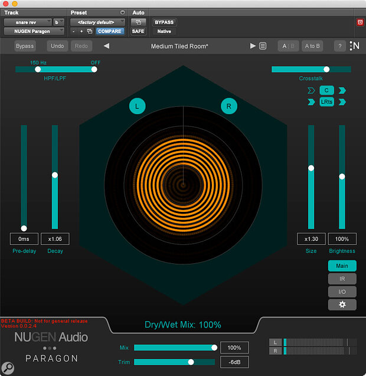Viewport: 366px width, 376px height.
Task: Open the factory default preset dropdown
Action: coord(97,22)
